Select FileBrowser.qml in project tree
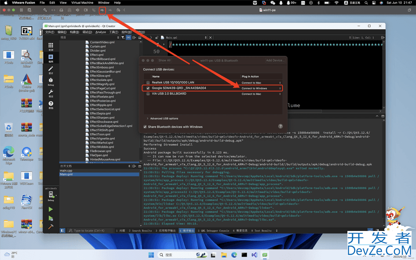The height and width of the screenshot is (260, 416). pyautogui.click(x=101, y=151)
